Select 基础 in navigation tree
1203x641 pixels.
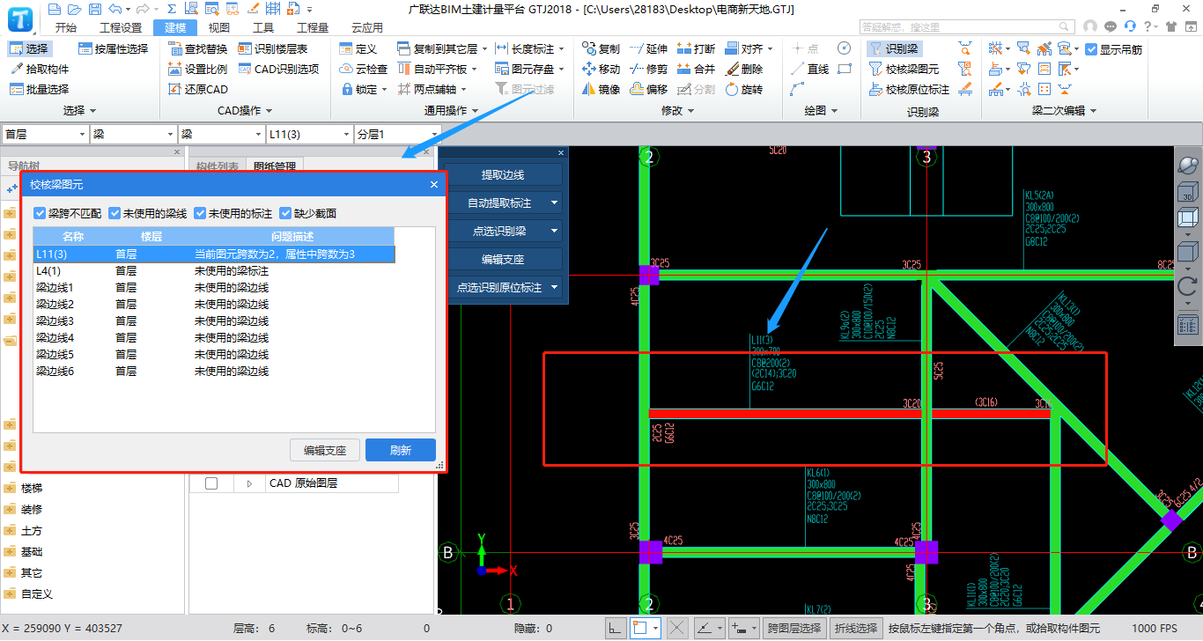pos(32,551)
